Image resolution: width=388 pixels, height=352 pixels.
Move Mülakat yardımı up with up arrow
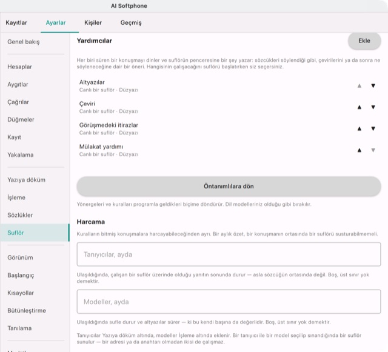tap(360, 150)
